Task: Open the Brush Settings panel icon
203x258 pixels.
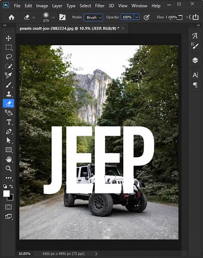Action: (x=195, y=46)
